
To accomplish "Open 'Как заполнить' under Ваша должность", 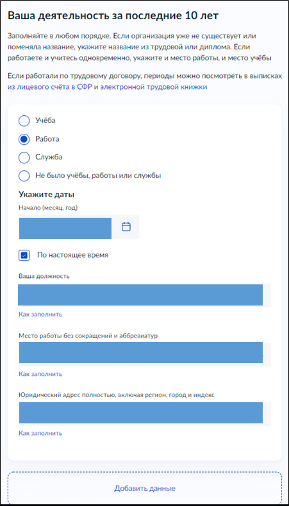I will click(x=40, y=314).
